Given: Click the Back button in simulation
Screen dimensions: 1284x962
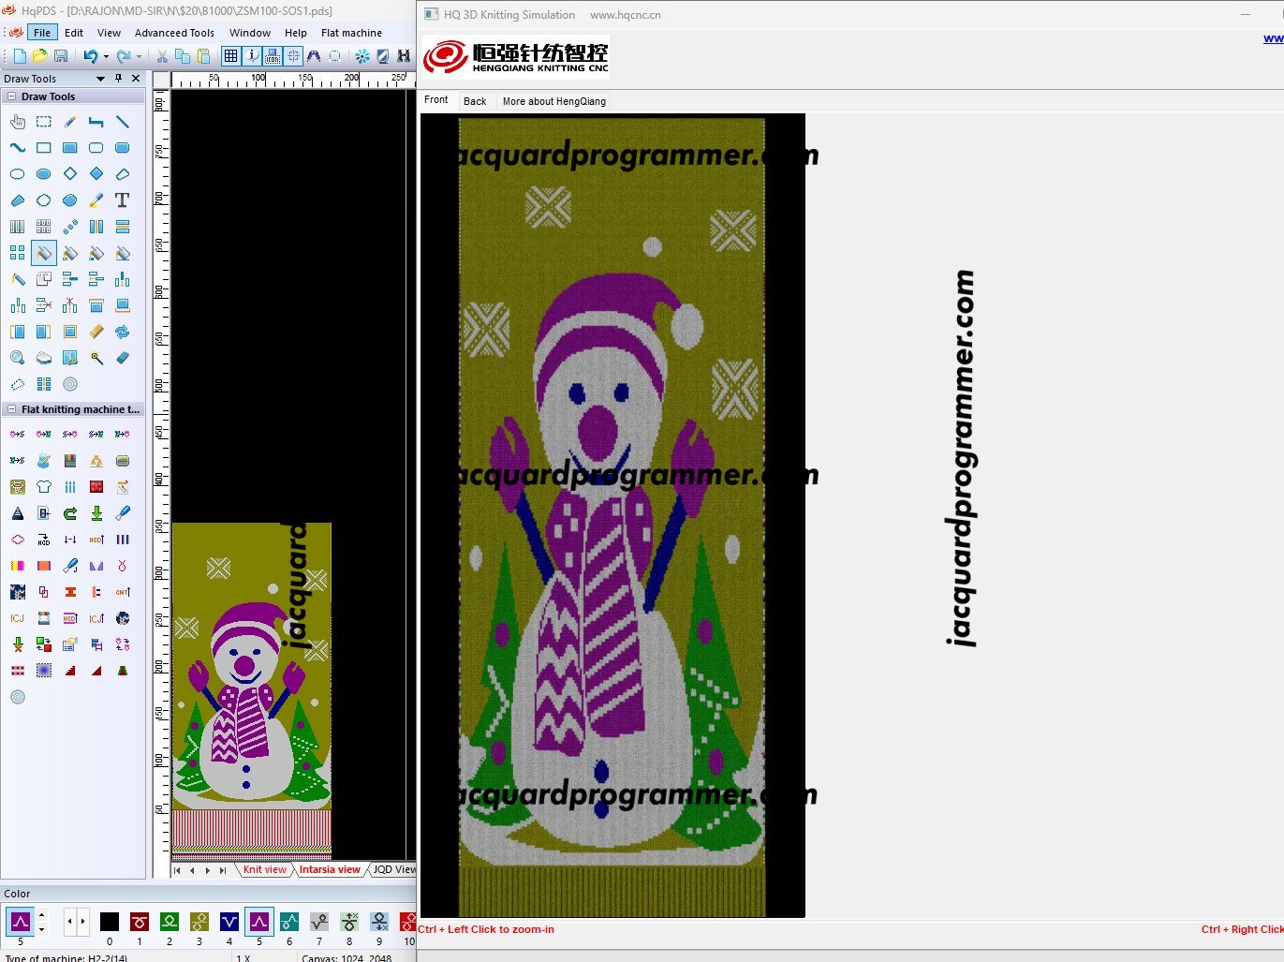Looking at the screenshot, I should [475, 101].
